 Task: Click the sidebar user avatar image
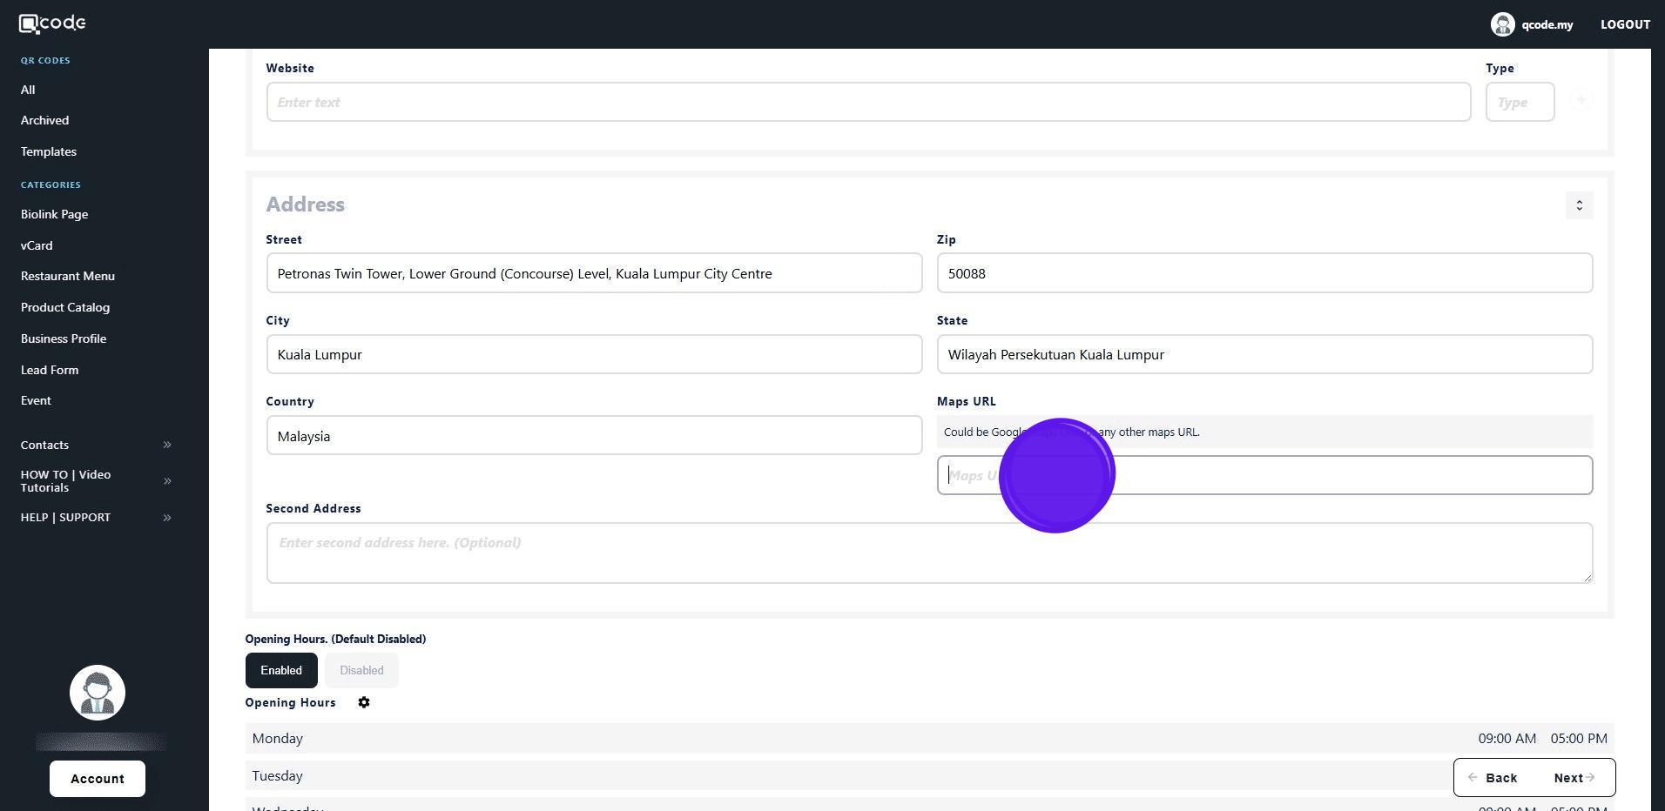[98, 693]
